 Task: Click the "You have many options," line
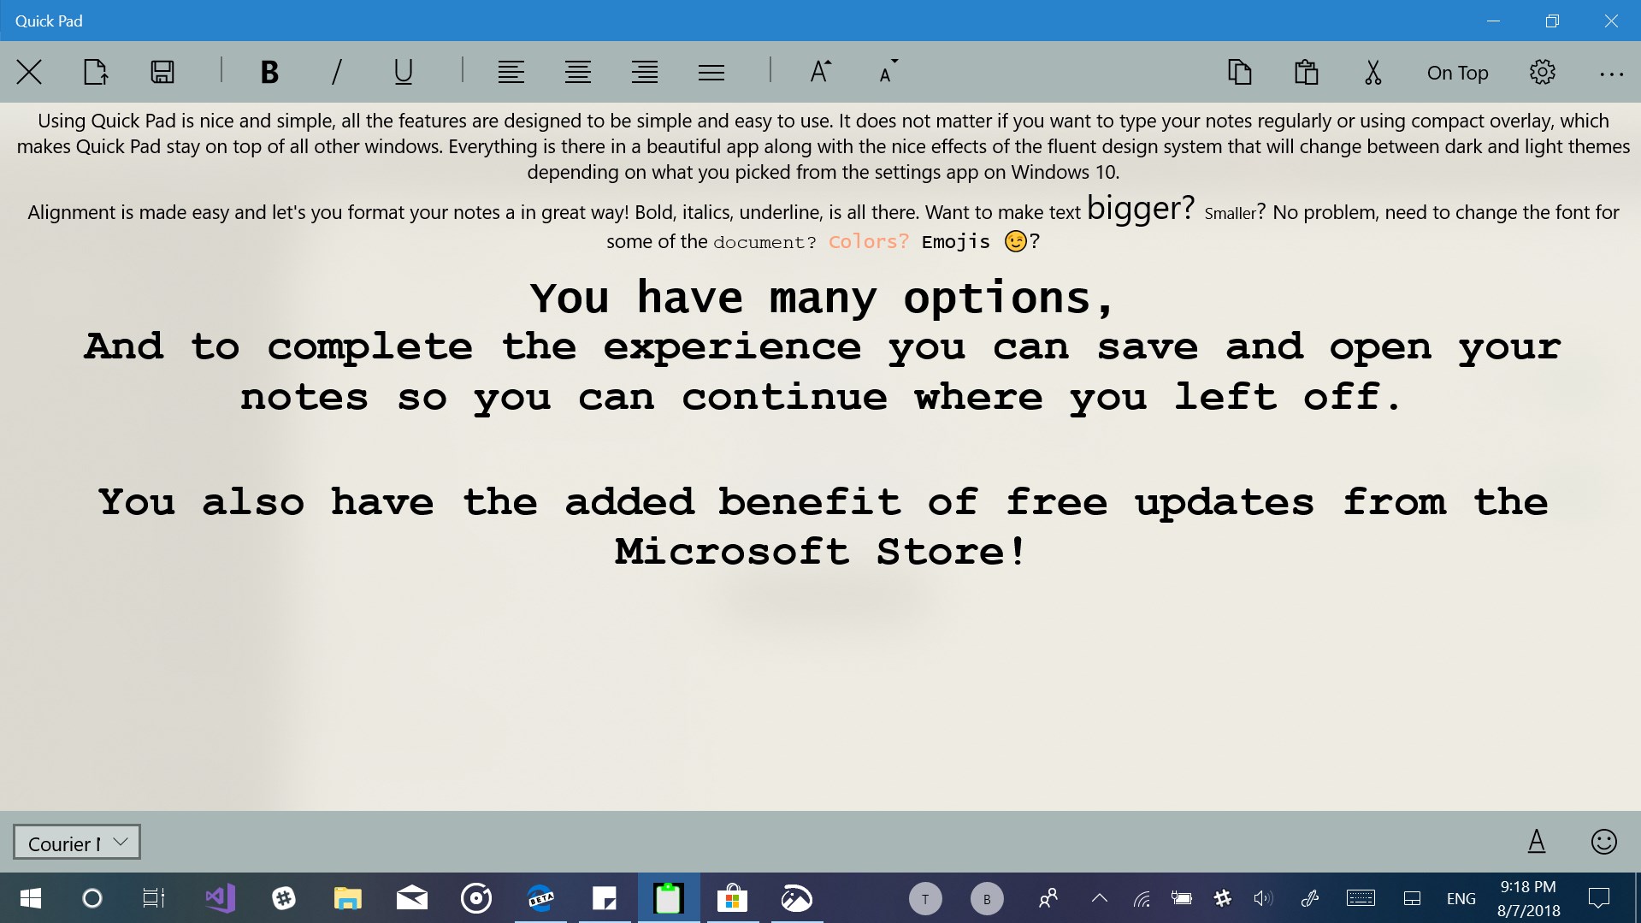pos(822,299)
